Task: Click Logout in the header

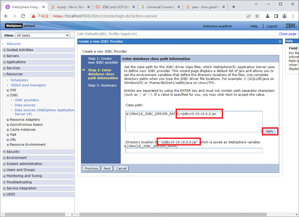Action: tap(272, 26)
